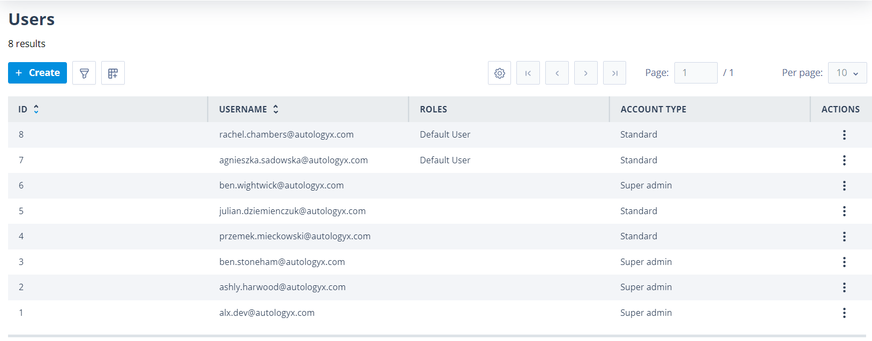Click the ACTIONS column header

tap(840, 109)
